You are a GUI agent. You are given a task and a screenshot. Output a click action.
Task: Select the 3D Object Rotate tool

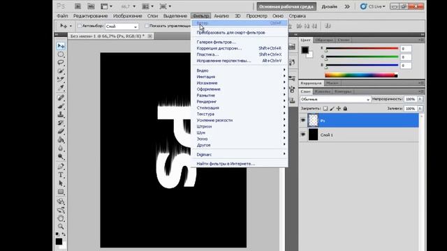click(x=61, y=201)
